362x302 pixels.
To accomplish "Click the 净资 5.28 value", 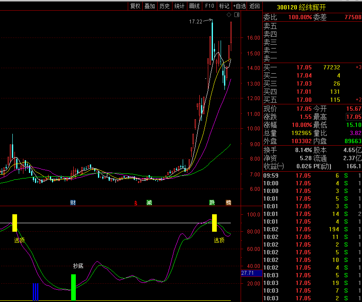I will [306, 158].
